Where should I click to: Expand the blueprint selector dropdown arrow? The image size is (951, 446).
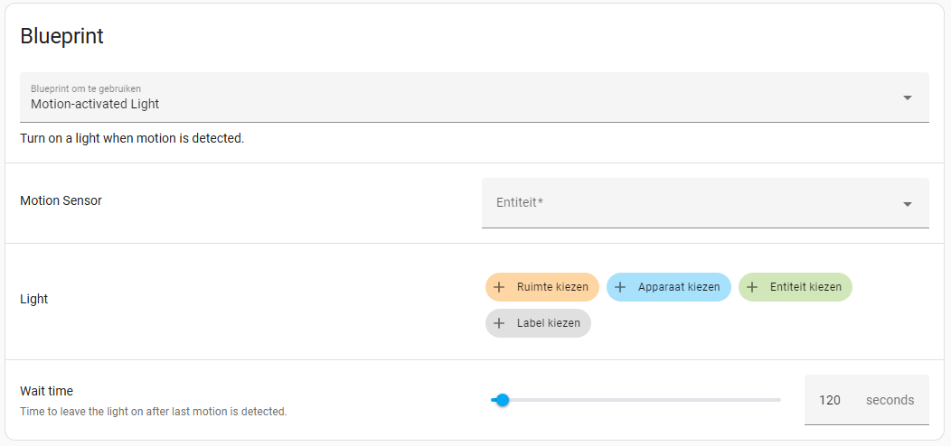[x=908, y=98]
